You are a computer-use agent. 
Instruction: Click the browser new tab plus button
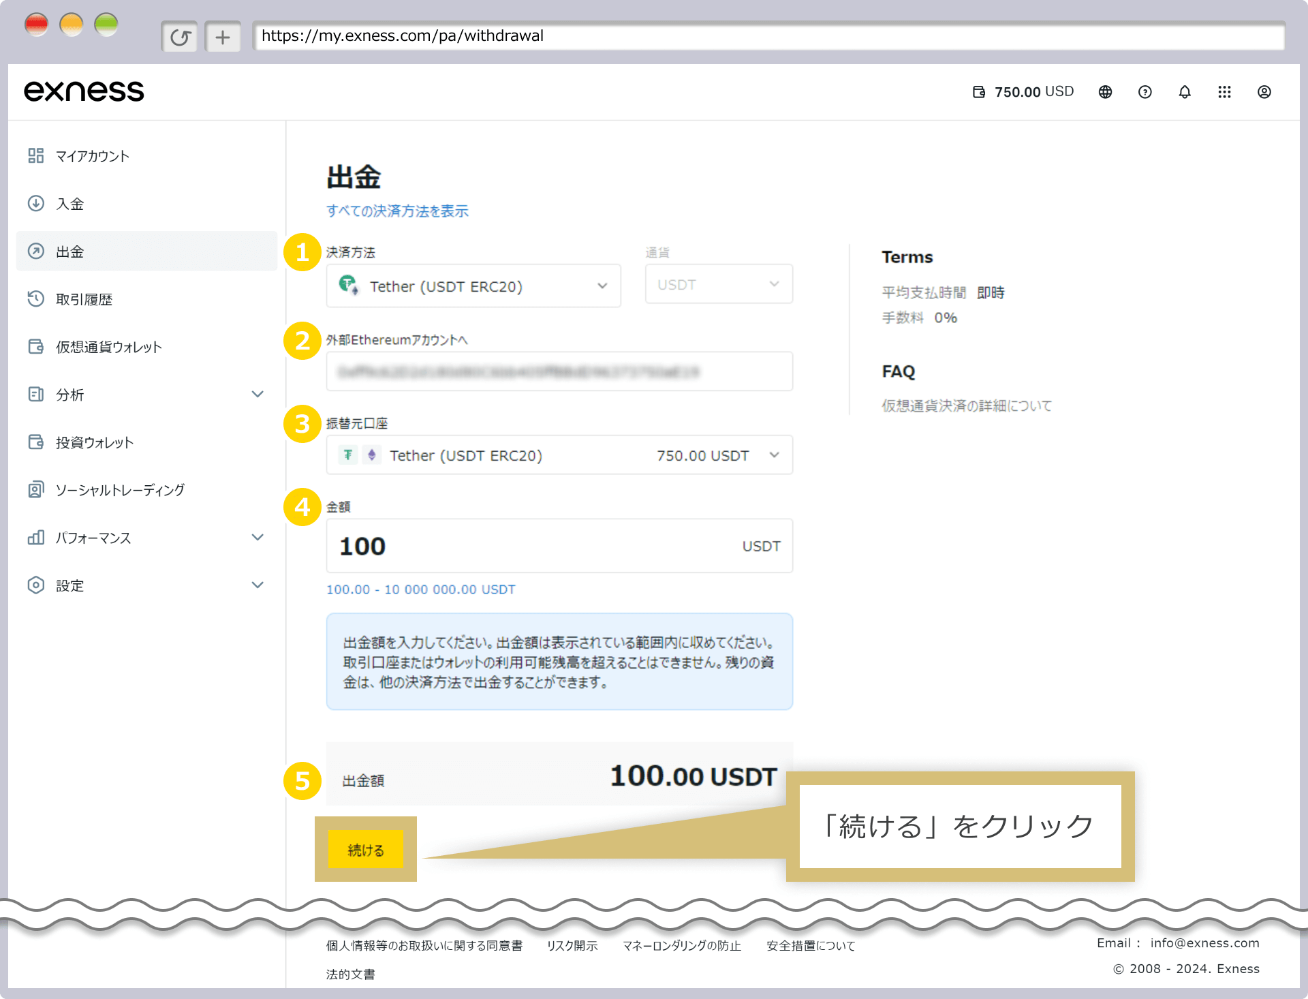pyautogui.click(x=223, y=37)
